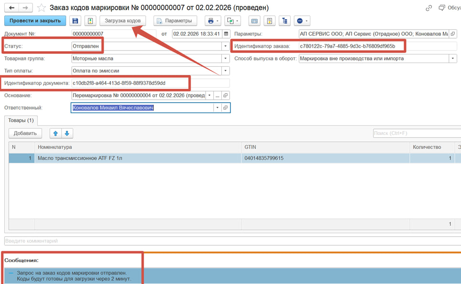The height and width of the screenshot is (284, 461).
Task: Switch to the Товары (1) tab
Action: 21,121
